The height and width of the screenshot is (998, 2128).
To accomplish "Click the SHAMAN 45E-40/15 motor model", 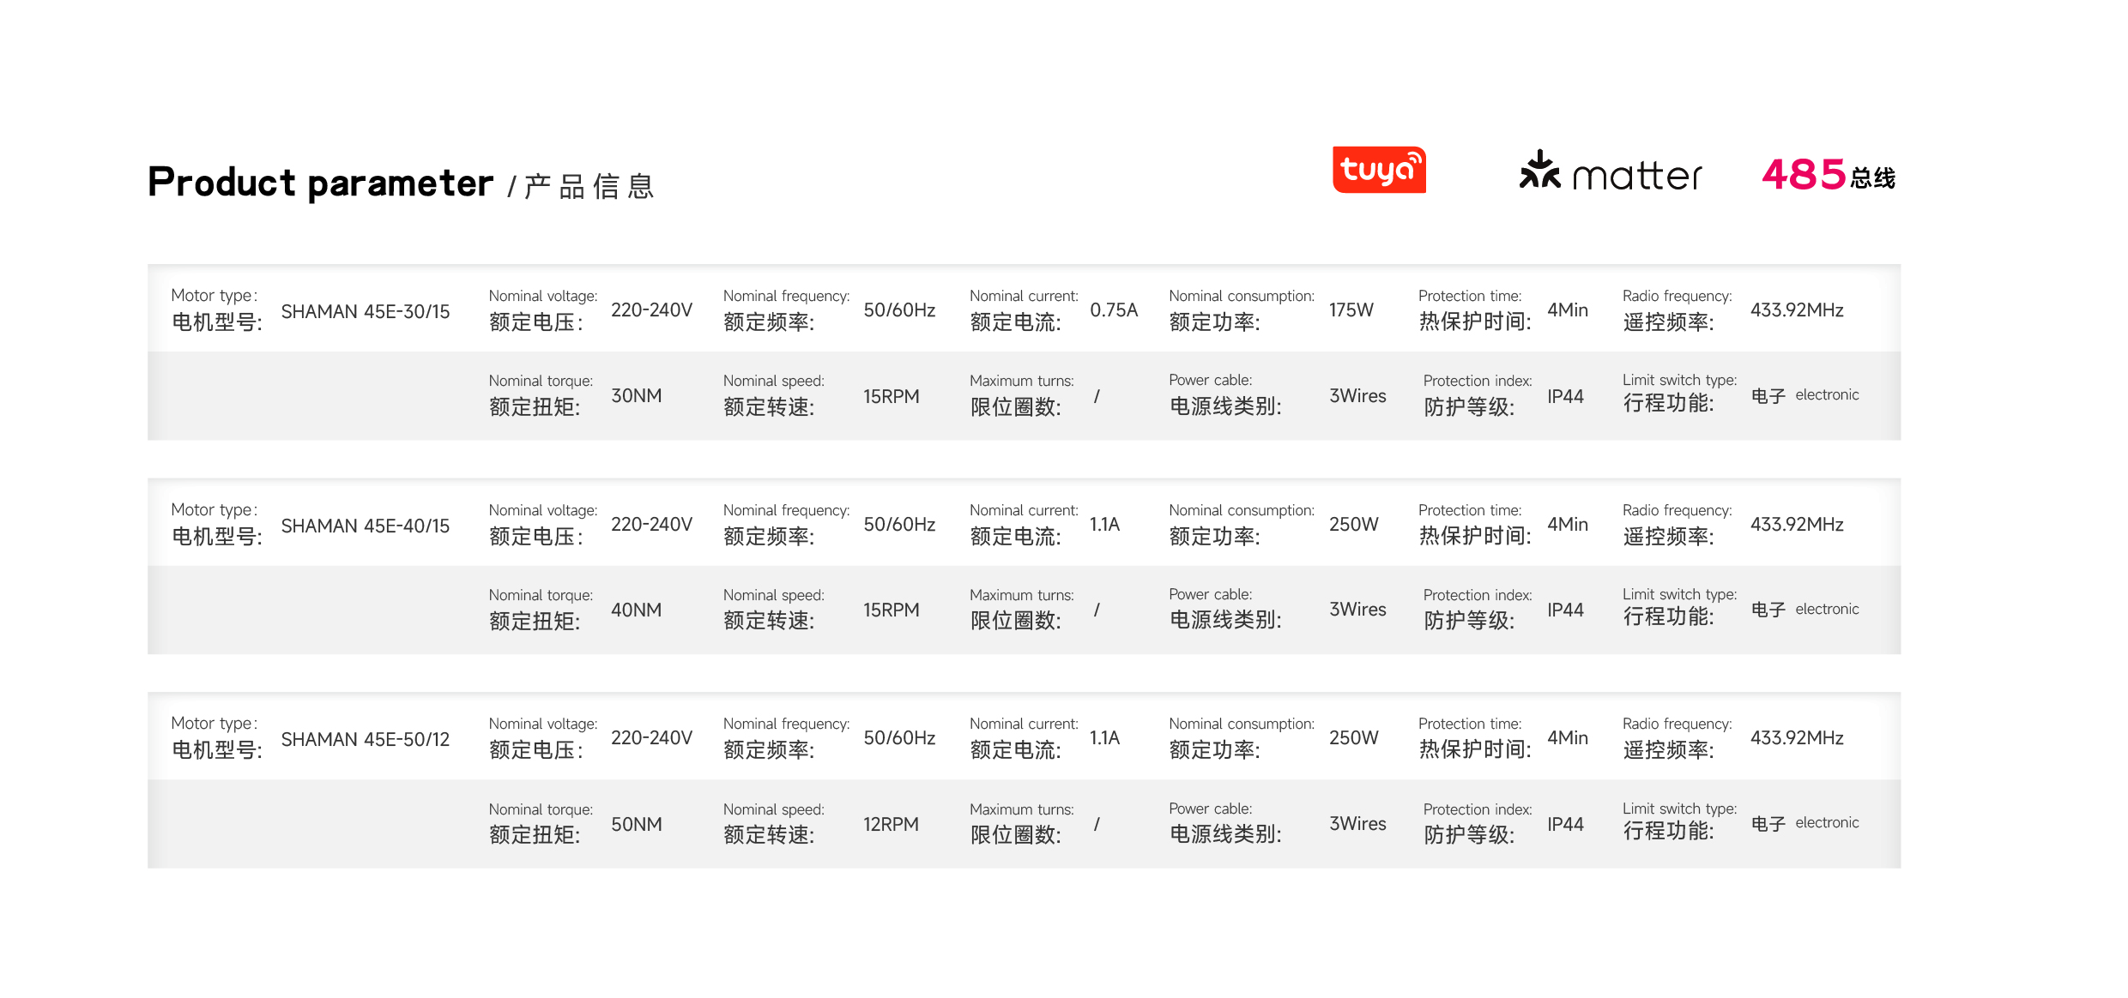I will tap(366, 526).
